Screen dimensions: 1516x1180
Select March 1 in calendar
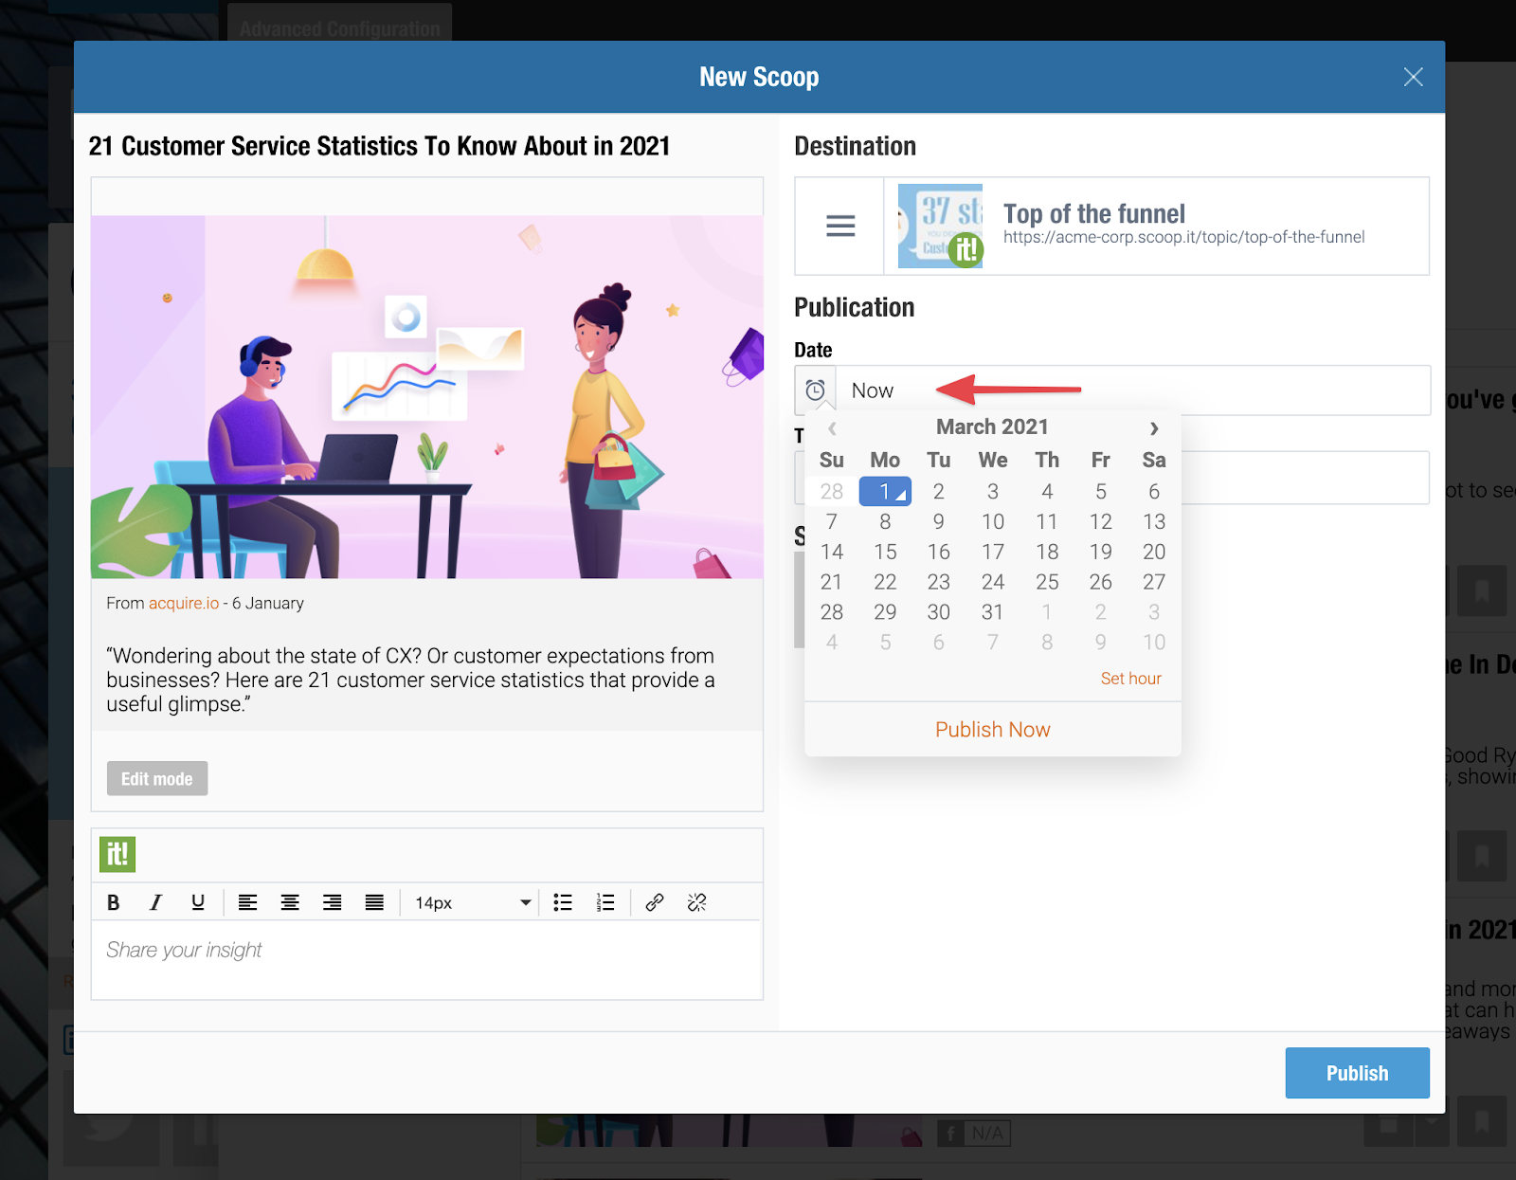point(885,491)
